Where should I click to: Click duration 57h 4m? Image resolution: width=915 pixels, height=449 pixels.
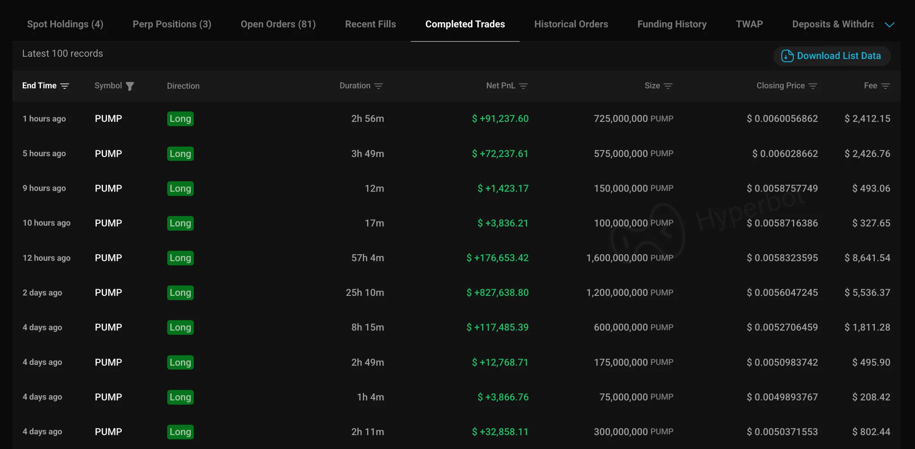(368, 258)
